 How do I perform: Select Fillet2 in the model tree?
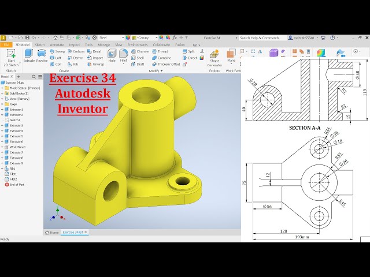click(x=11, y=179)
